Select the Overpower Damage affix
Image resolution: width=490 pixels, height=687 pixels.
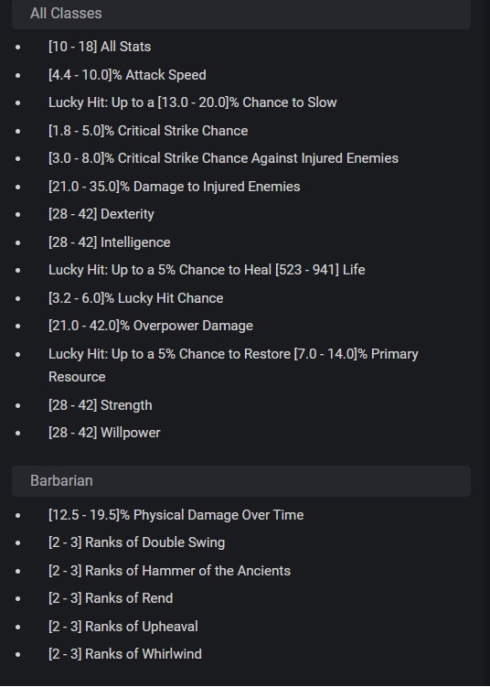[x=151, y=326]
